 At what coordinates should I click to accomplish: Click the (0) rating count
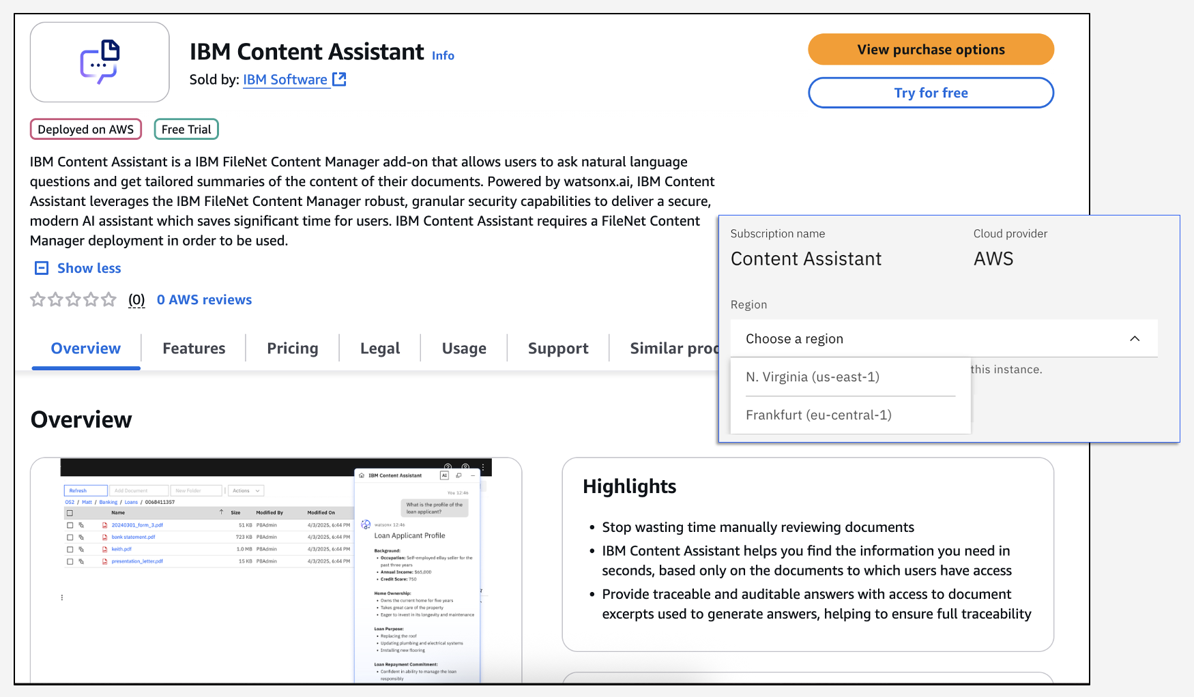click(x=136, y=300)
